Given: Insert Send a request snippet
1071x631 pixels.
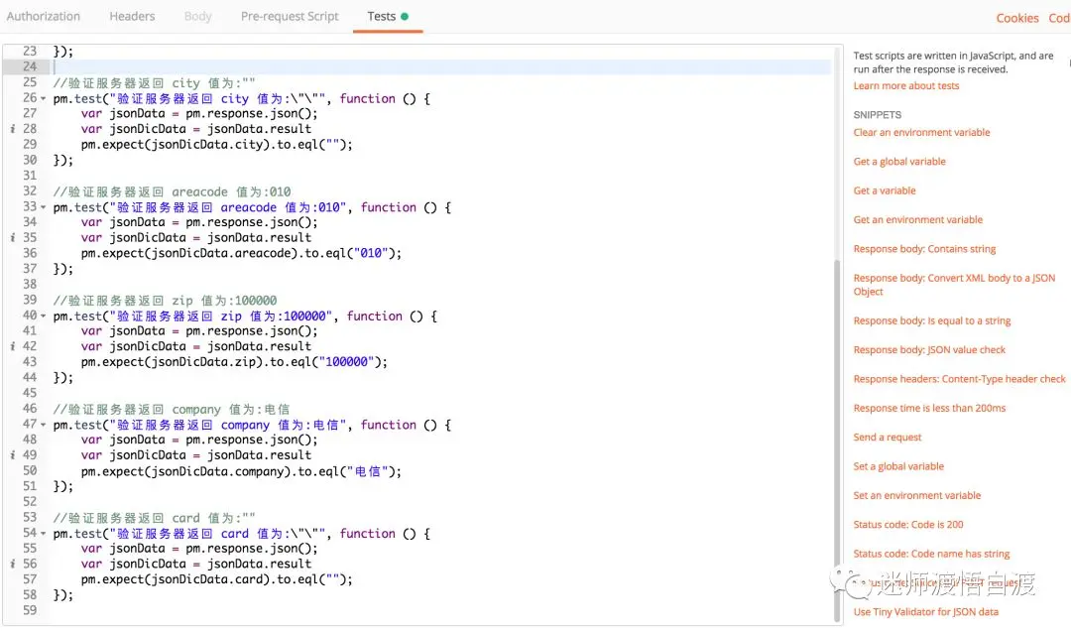Looking at the screenshot, I should (x=888, y=438).
